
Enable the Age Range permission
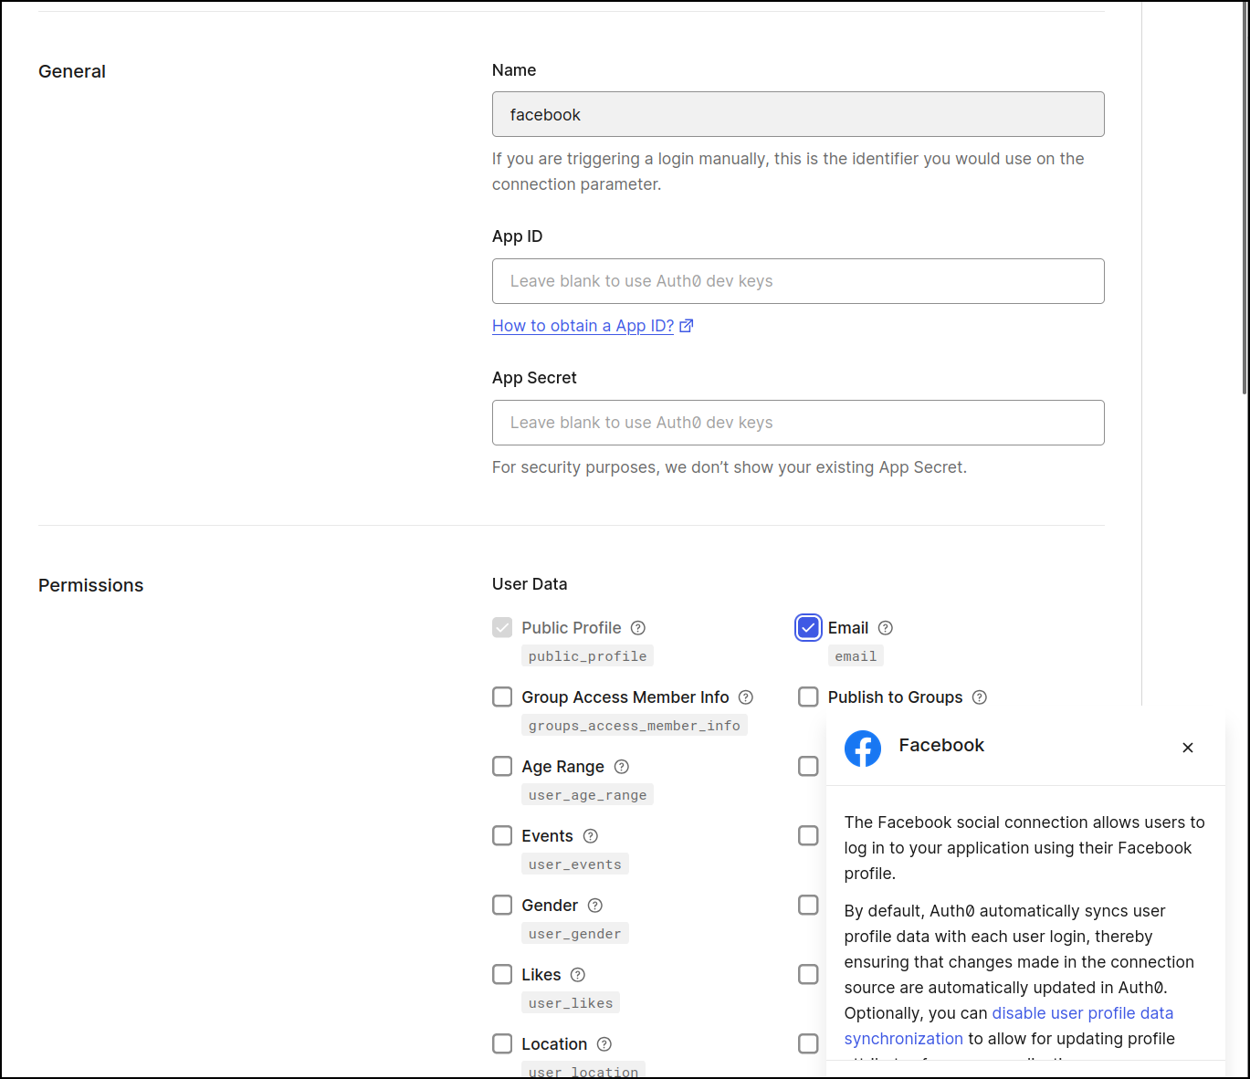click(x=502, y=766)
